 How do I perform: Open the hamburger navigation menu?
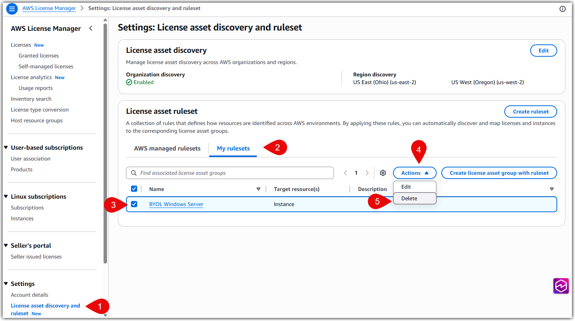tap(12, 8)
